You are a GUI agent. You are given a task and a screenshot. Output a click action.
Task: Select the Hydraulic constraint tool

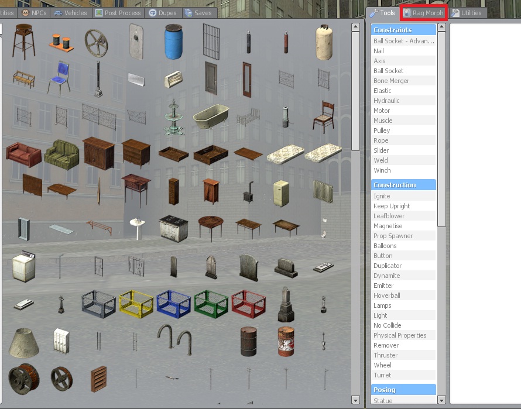tap(403, 100)
